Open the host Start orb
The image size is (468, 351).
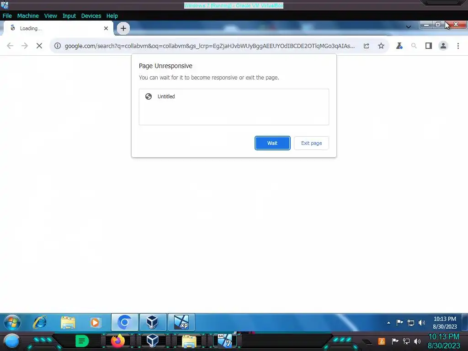coord(12,341)
